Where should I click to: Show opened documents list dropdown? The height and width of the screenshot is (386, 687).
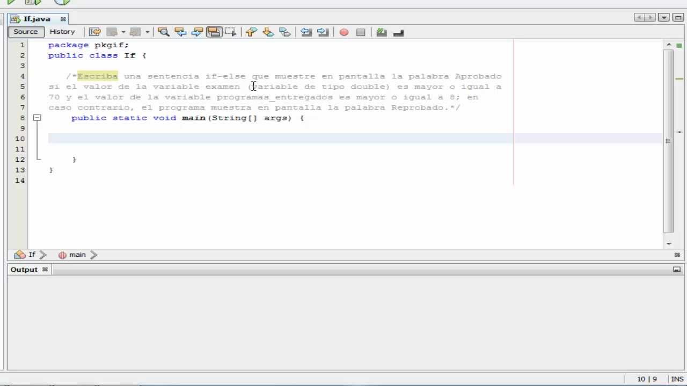(664, 18)
